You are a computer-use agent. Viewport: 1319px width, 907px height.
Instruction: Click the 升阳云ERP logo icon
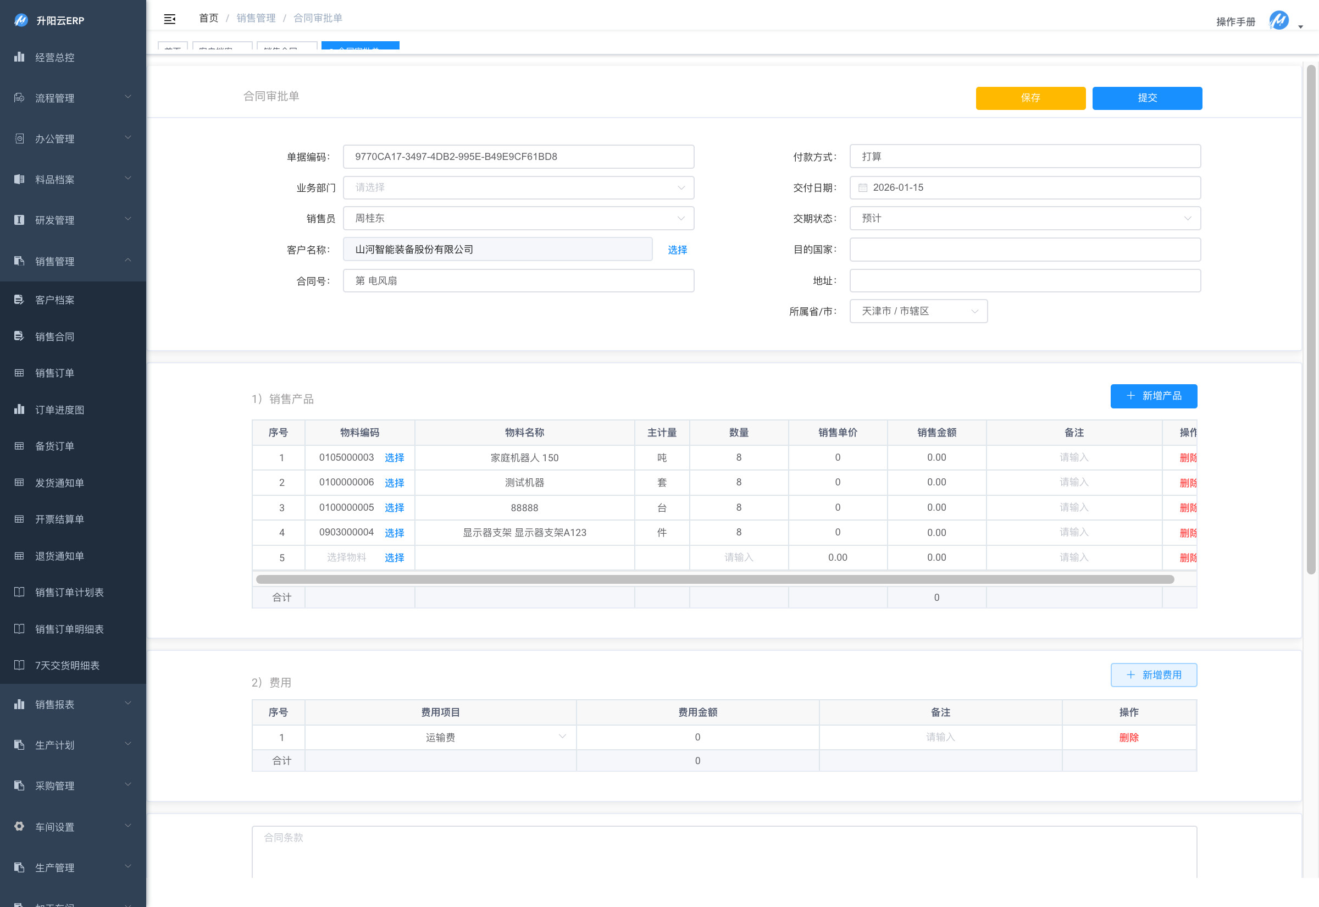click(x=21, y=20)
